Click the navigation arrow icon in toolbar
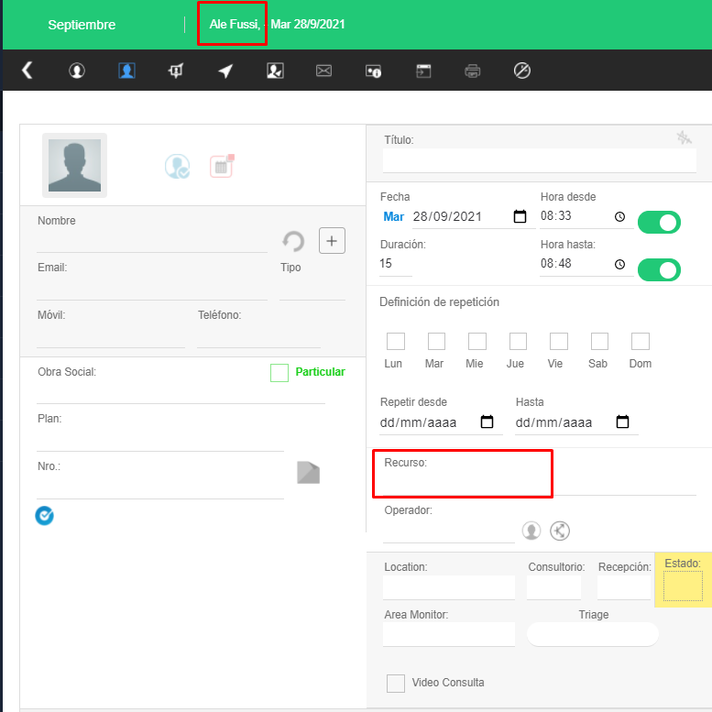Viewport: 712px width, 712px height. click(x=225, y=71)
